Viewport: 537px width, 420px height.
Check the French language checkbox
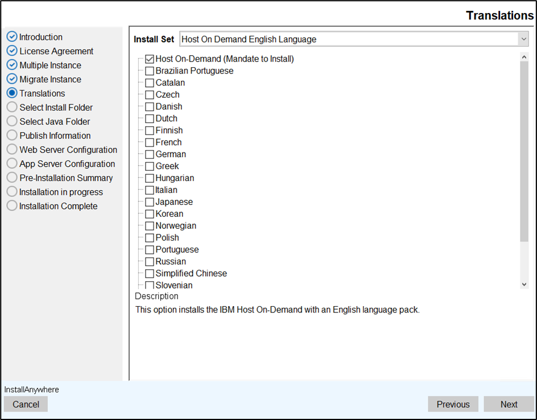tap(150, 142)
